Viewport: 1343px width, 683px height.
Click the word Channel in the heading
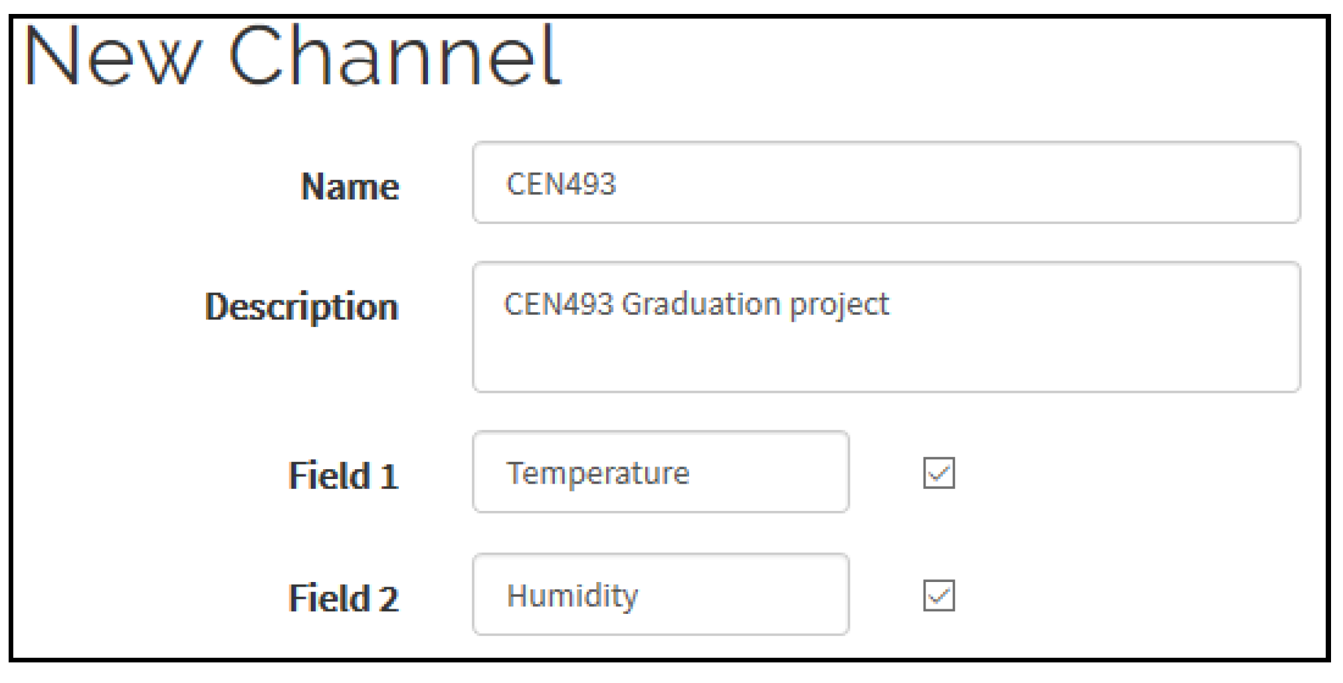395,56
